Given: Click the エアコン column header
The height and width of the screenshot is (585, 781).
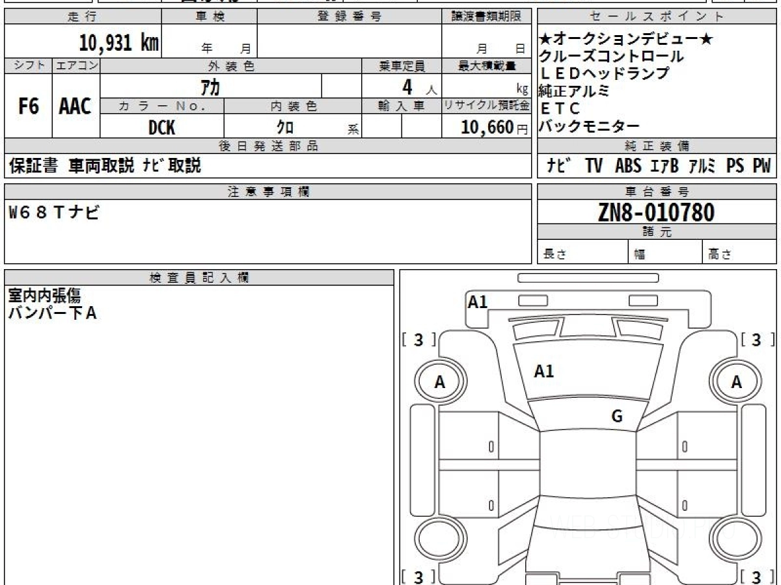Looking at the screenshot, I should click(76, 66).
